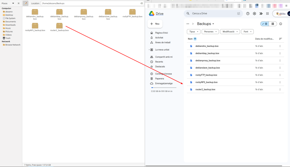Expand the Modificació filter dropdown
Viewport: 290px width, 167px height.
tap(230, 32)
